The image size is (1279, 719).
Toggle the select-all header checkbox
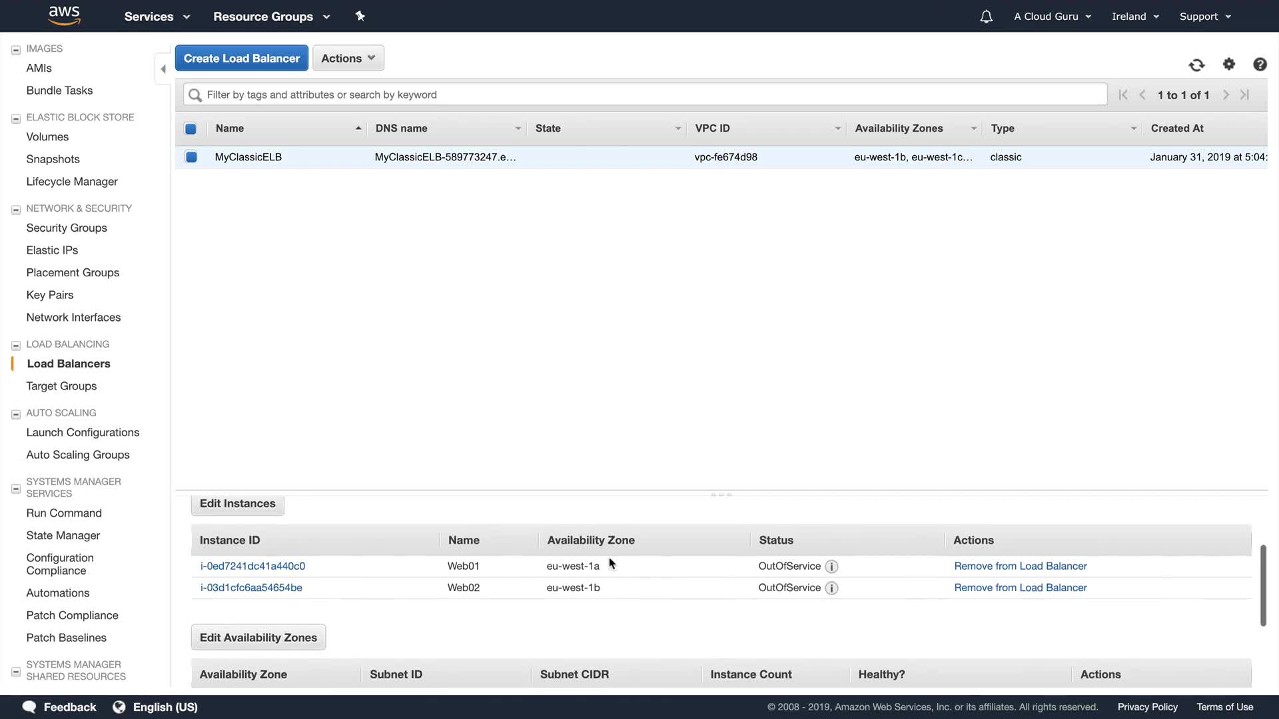point(191,128)
